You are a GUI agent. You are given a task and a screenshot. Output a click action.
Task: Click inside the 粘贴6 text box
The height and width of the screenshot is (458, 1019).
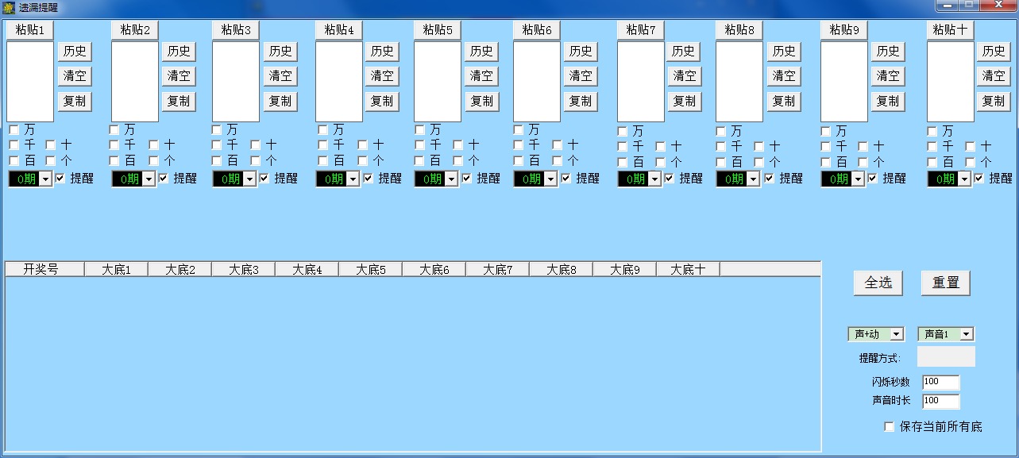[536, 81]
